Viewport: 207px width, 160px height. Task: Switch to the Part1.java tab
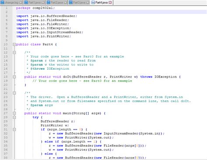point(34,3)
